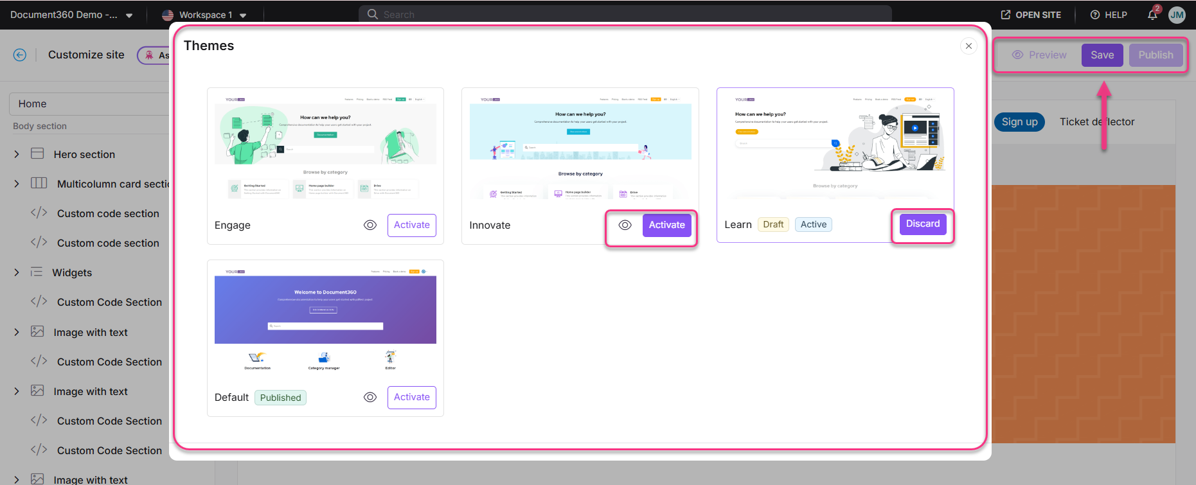Click the Sign up button in site preview
1196x485 pixels.
click(1020, 121)
